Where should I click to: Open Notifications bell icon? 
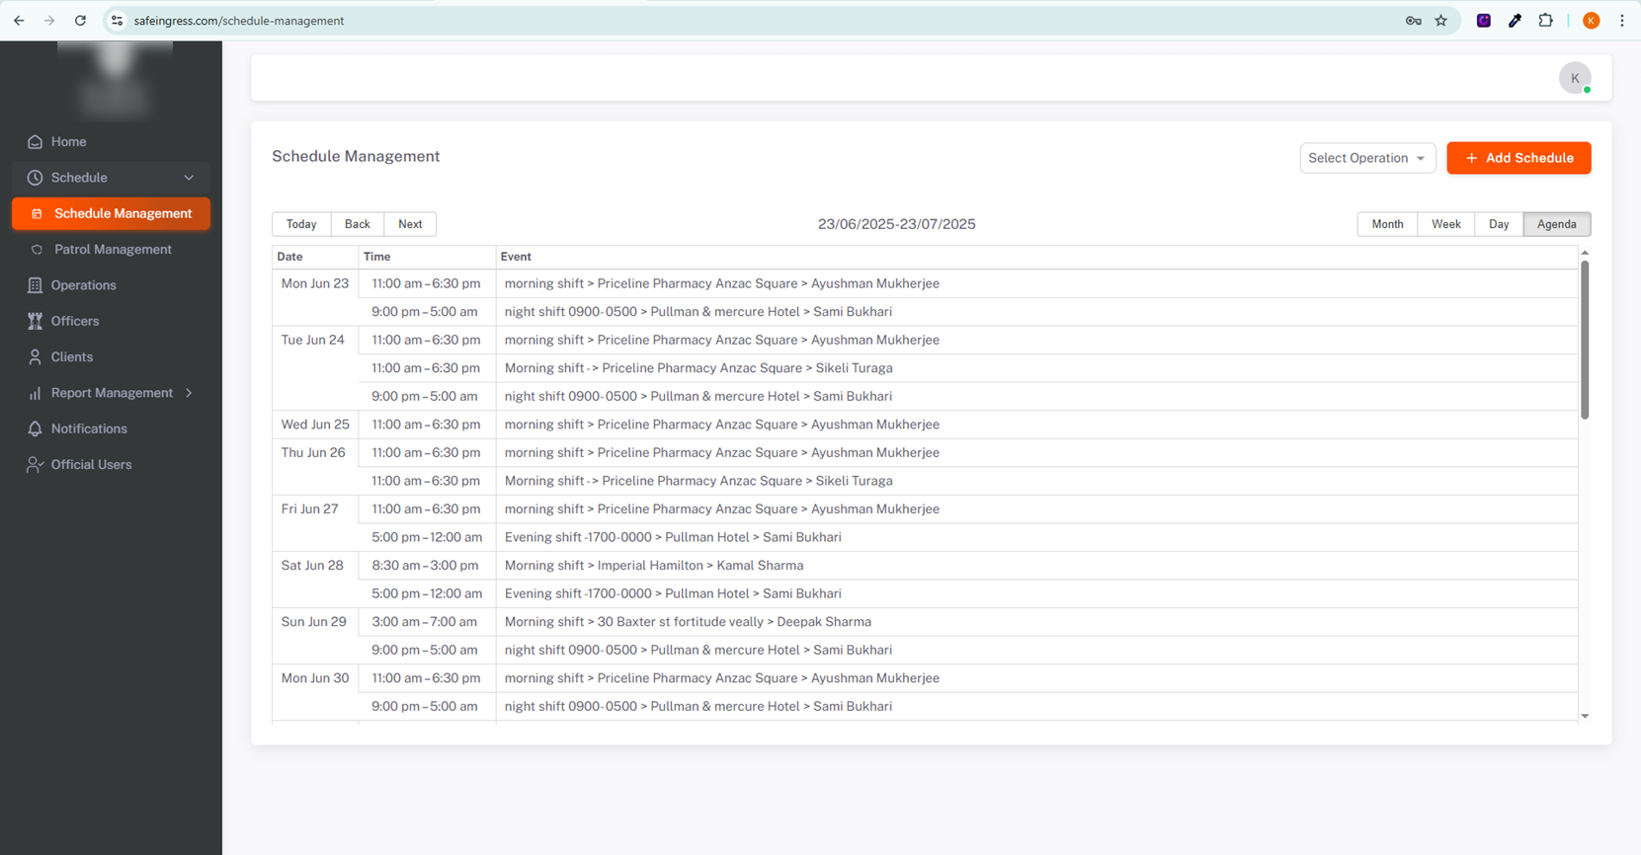coord(36,428)
